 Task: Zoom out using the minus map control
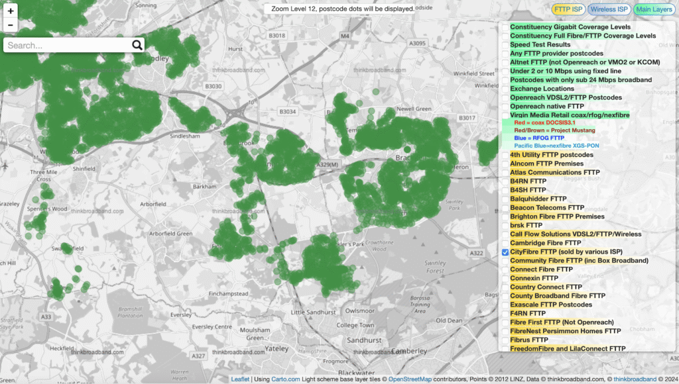(x=10, y=24)
